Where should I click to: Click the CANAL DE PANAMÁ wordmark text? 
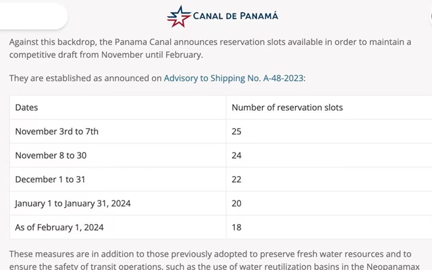pos(235,16)
